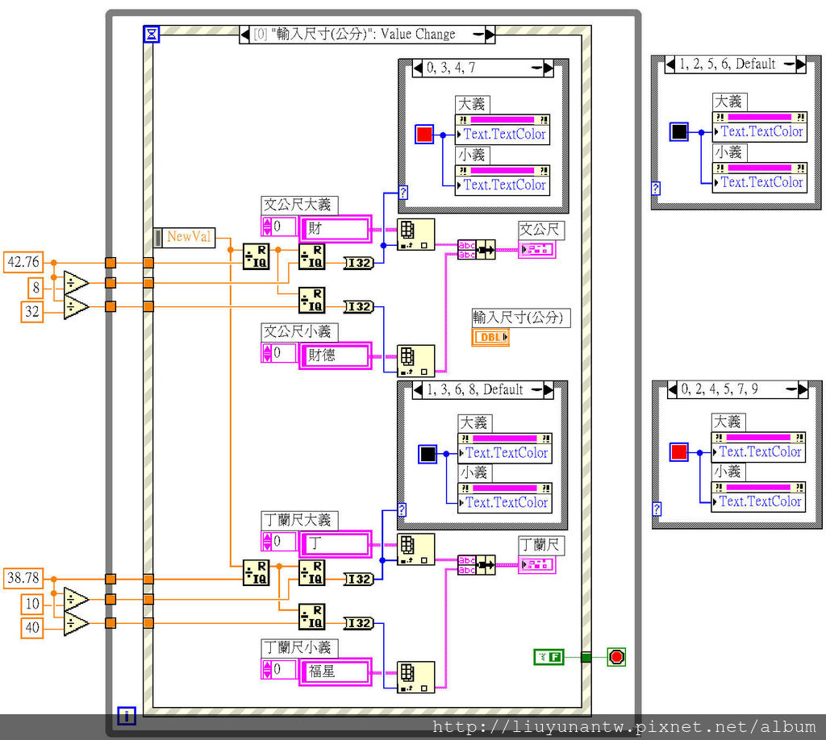Click black color constant in 1, 3, 6, 8, Default case
Viewport: 826px width, 740px height.
[x=428, y=454]
